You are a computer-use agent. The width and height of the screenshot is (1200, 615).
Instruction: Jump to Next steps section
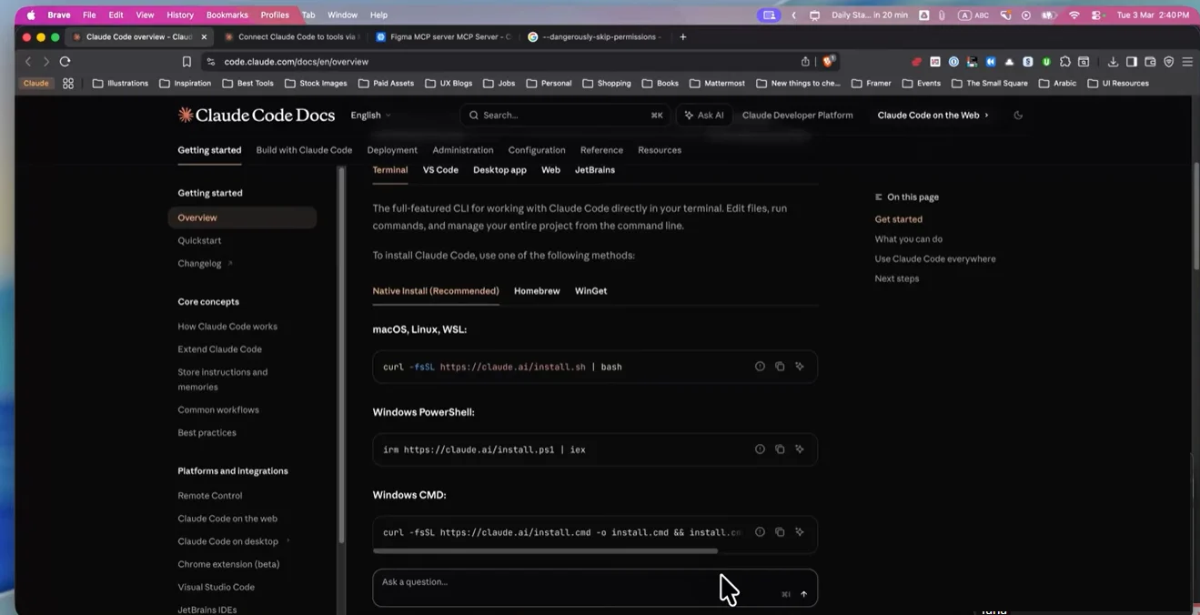tap(897, 278)
